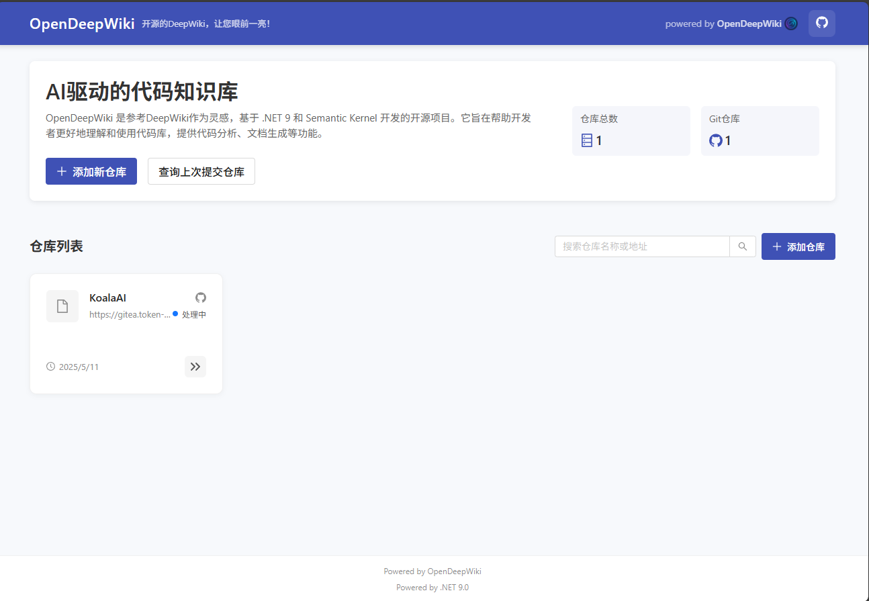Click the 查询上次提交仓库 button
This screenshot has height=601, width=869.
click(201, 171)
